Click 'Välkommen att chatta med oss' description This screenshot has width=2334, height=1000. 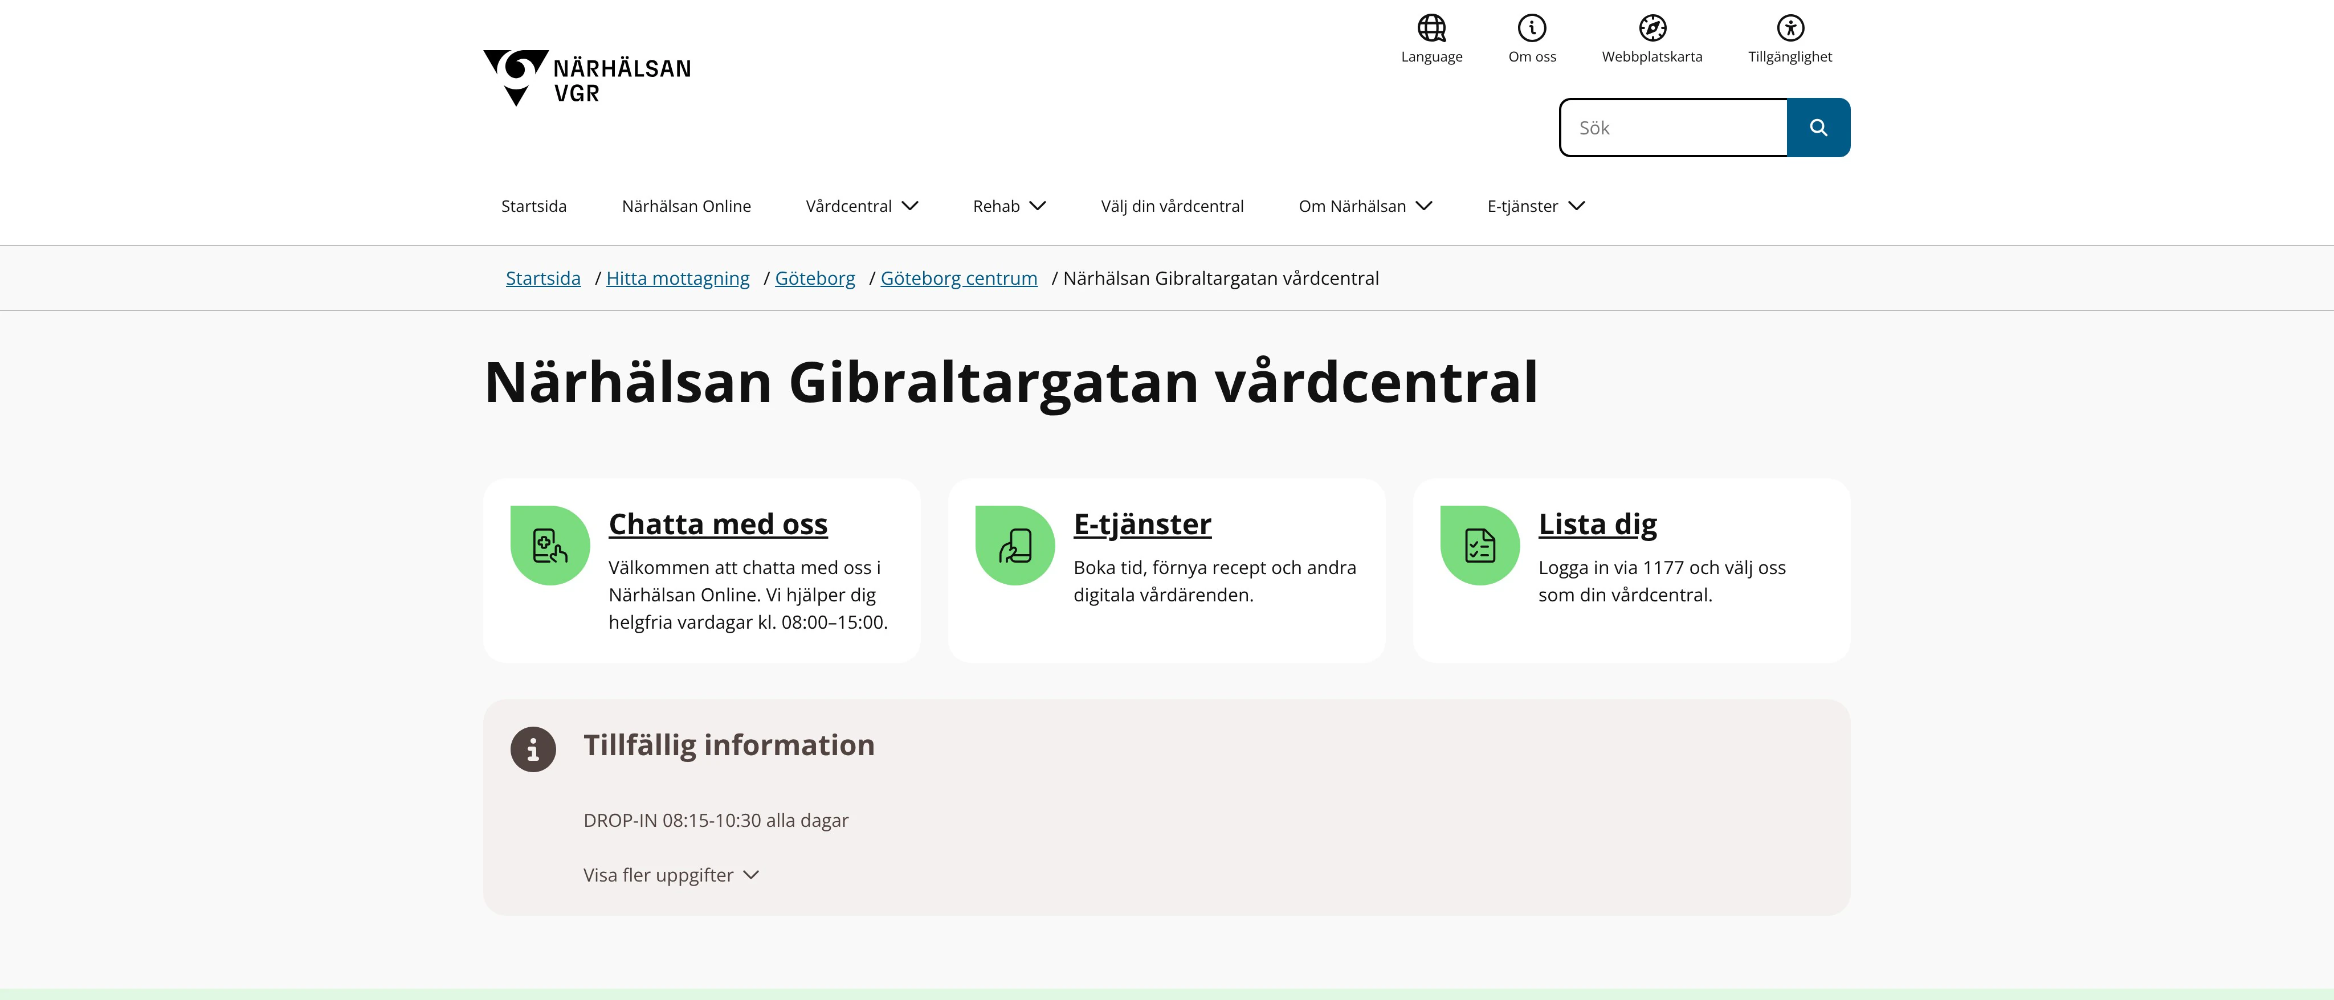coord(748,595)
